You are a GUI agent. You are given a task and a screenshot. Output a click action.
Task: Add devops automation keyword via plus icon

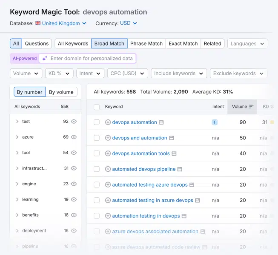pyautogui.click(x=108, y=122)
